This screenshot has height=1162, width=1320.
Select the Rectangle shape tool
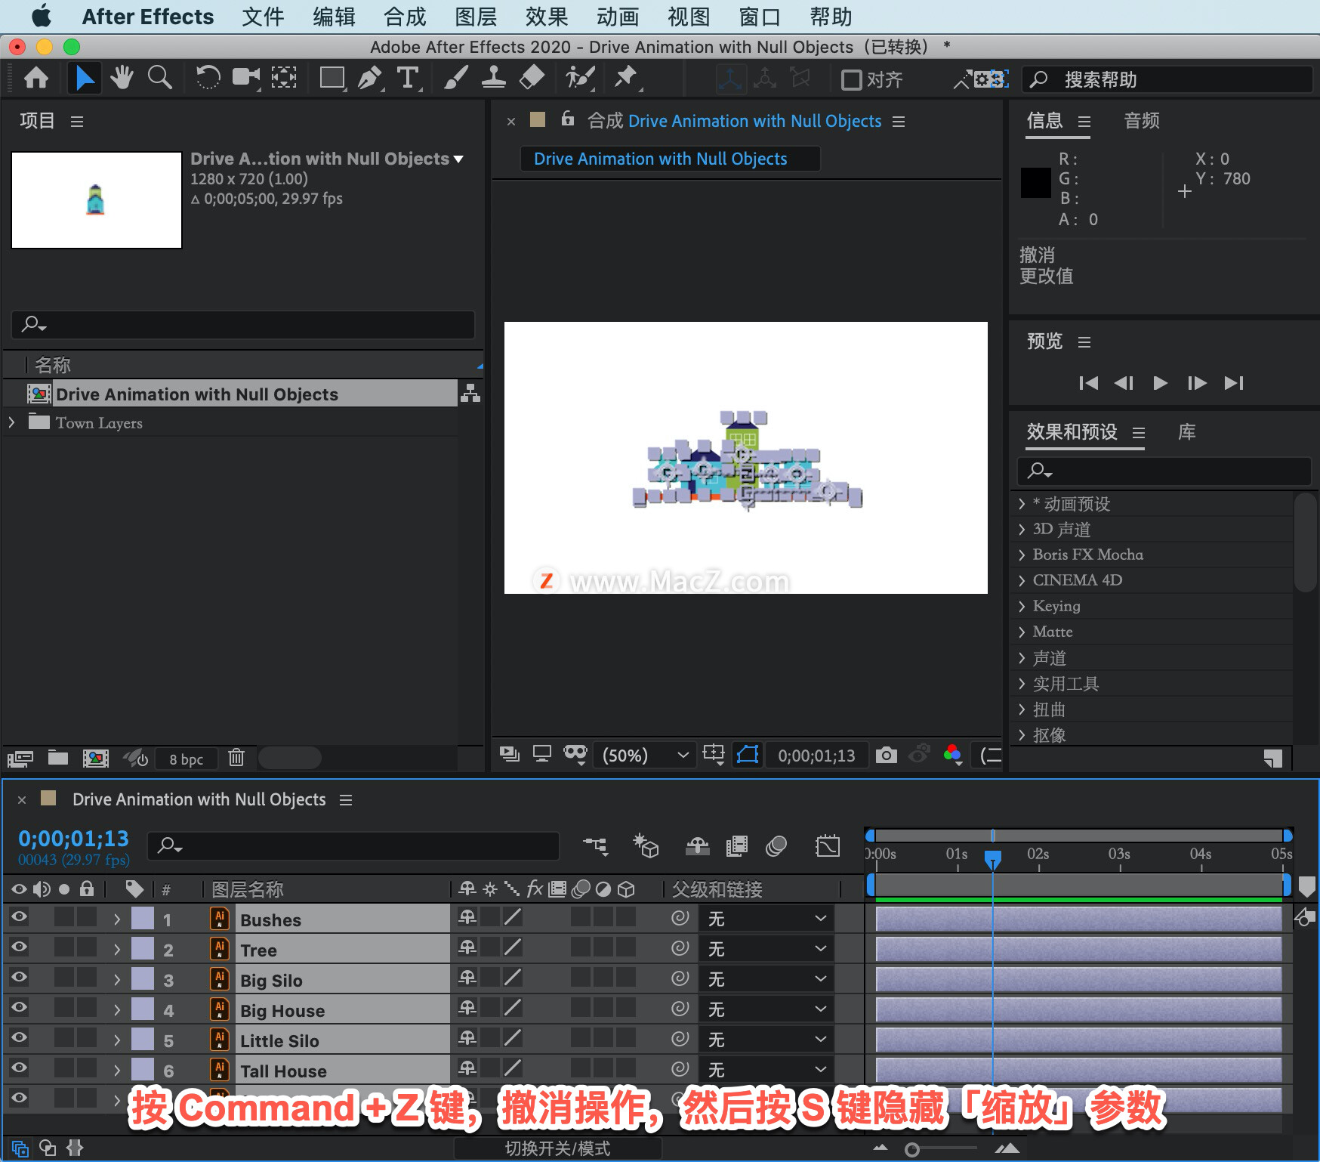pyautogui.click(x=332, y=78)
